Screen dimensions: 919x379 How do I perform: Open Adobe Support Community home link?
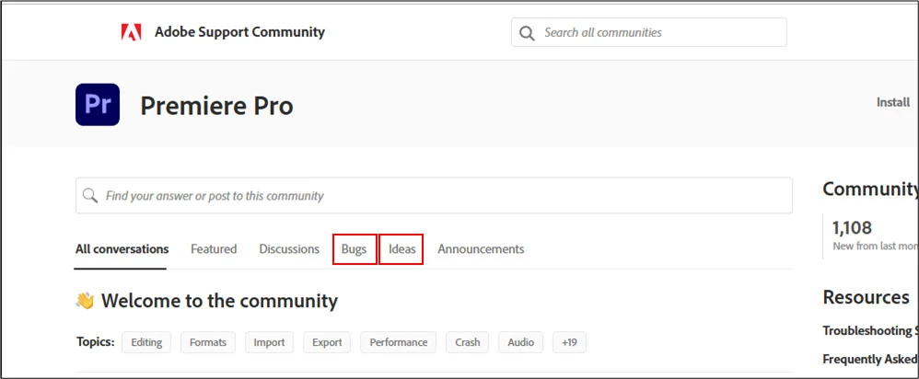[x=239, y=32]
